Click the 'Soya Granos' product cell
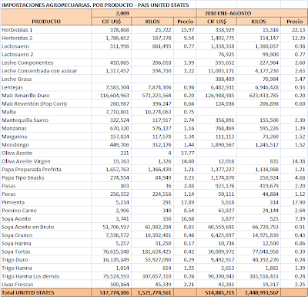The width and height of the screenshot is (308, 297). [x=46, y=235]
